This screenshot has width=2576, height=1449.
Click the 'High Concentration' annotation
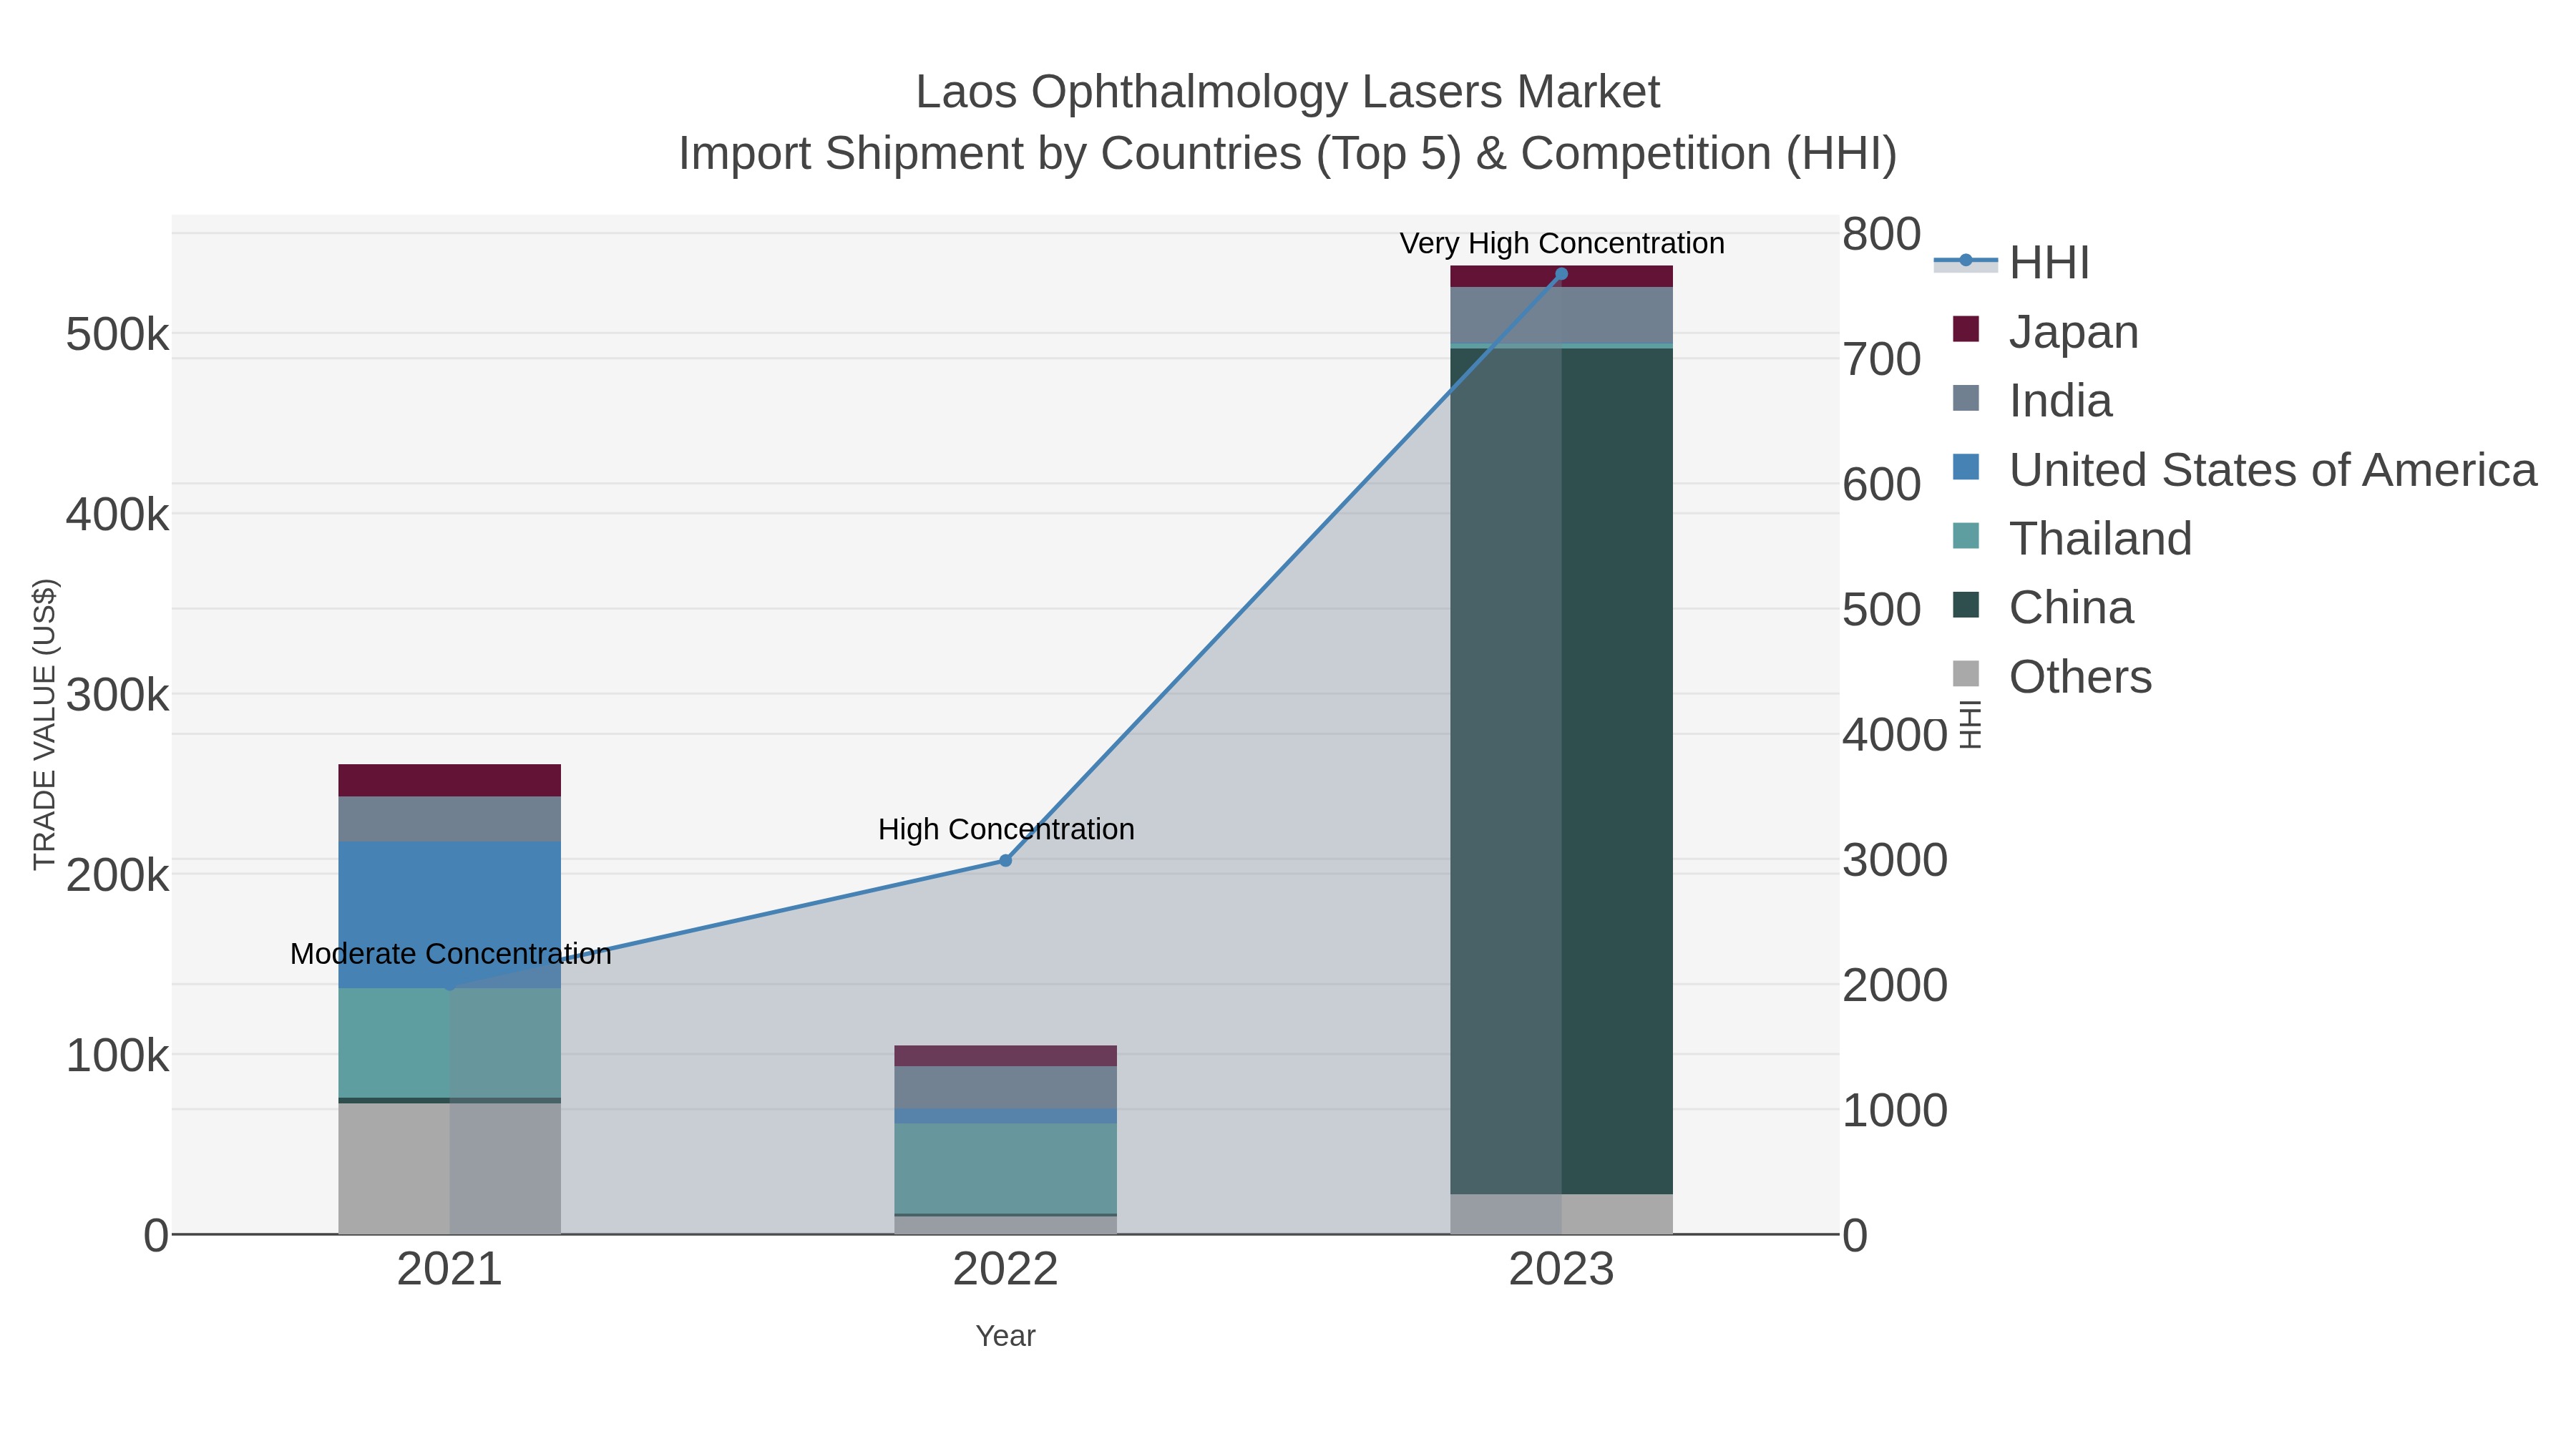pyautogui.click(x=1006, y=829)
